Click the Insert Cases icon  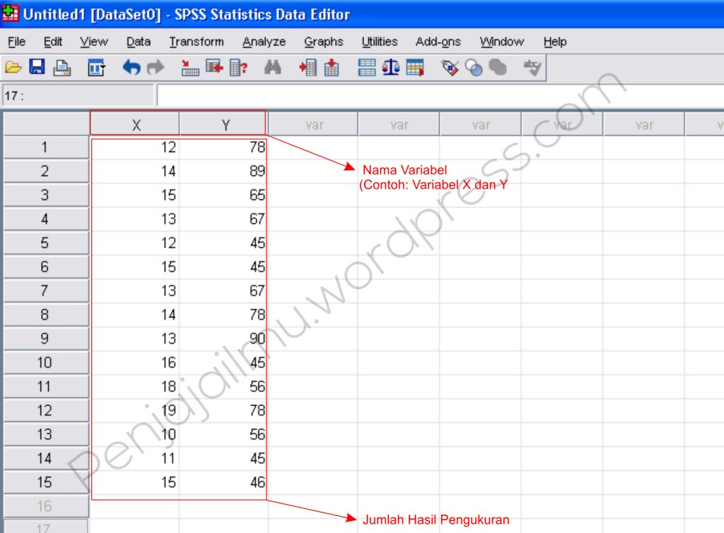click(x=308, y=68)
